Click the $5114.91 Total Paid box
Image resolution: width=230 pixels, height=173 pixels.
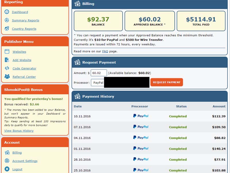pyautogui.click(x=201, y=21)
